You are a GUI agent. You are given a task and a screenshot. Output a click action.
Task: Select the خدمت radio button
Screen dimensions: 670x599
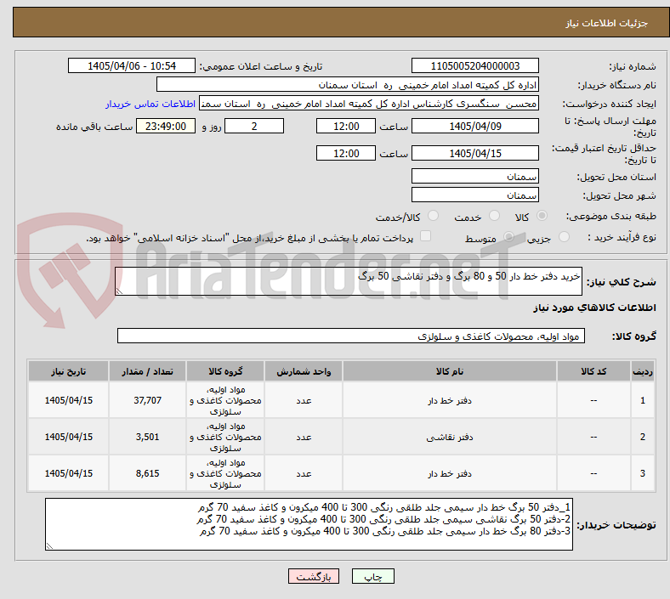pyautogui.click(x=494, y=216)
